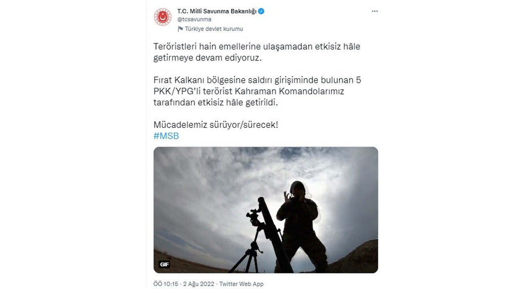
Task: Click the flag icon beside Türkiye devlet kurumu
Action: 180,29
